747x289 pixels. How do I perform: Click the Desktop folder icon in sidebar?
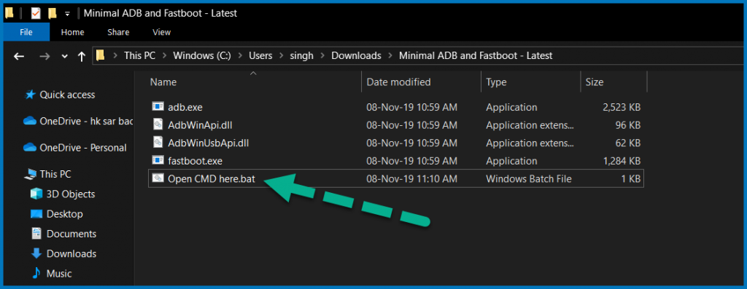pos(36,214)
